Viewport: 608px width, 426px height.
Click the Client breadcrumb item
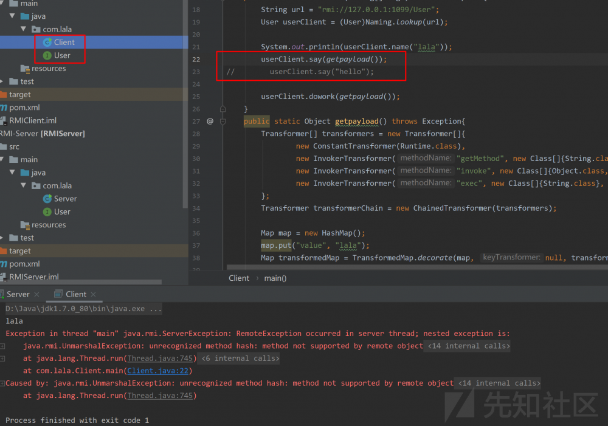point(239,278)
